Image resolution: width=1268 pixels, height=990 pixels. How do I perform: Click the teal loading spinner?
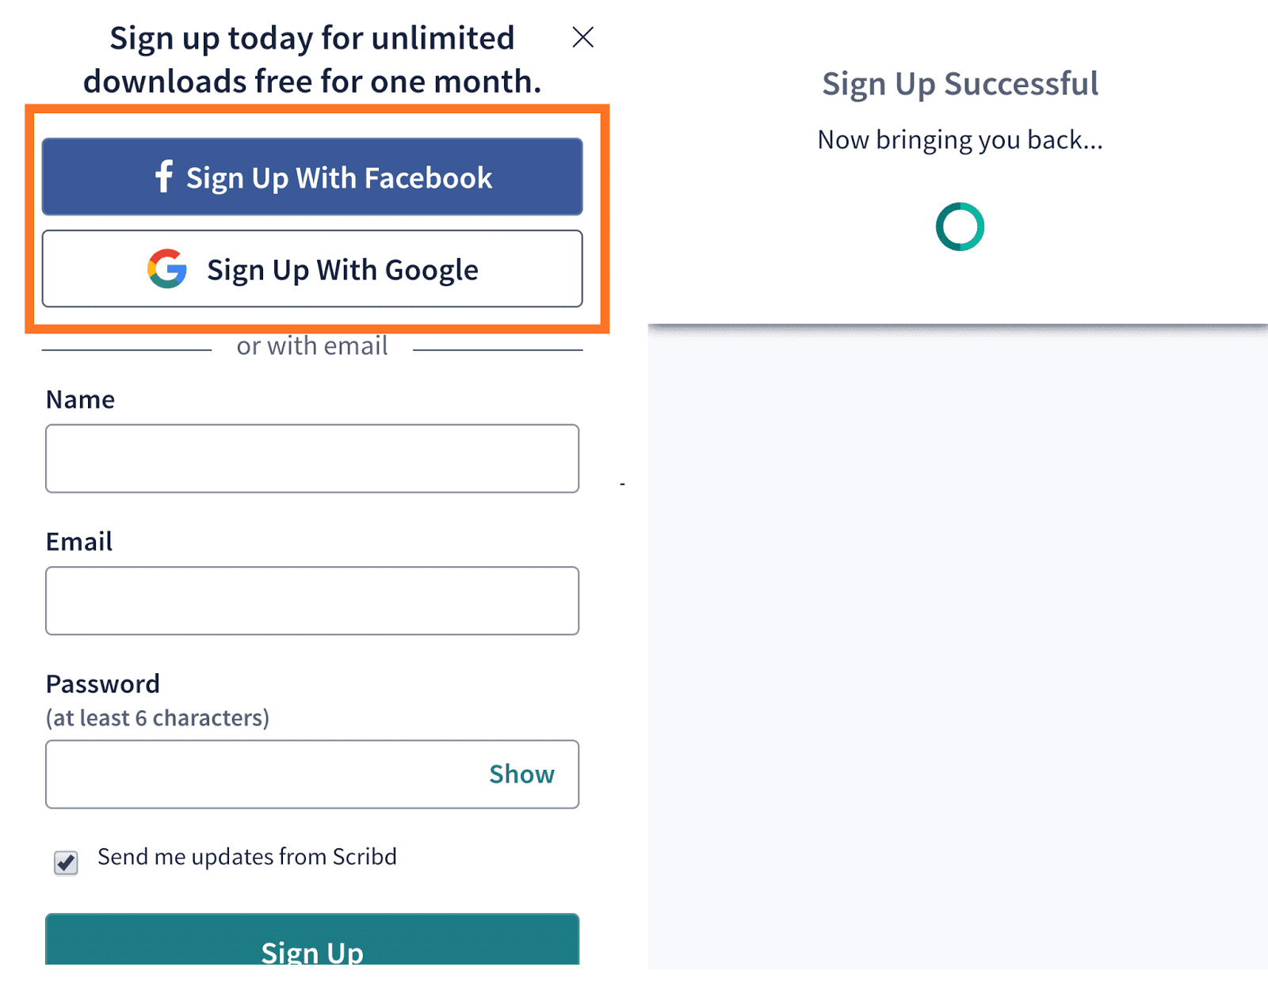click(x=960, y=227)
